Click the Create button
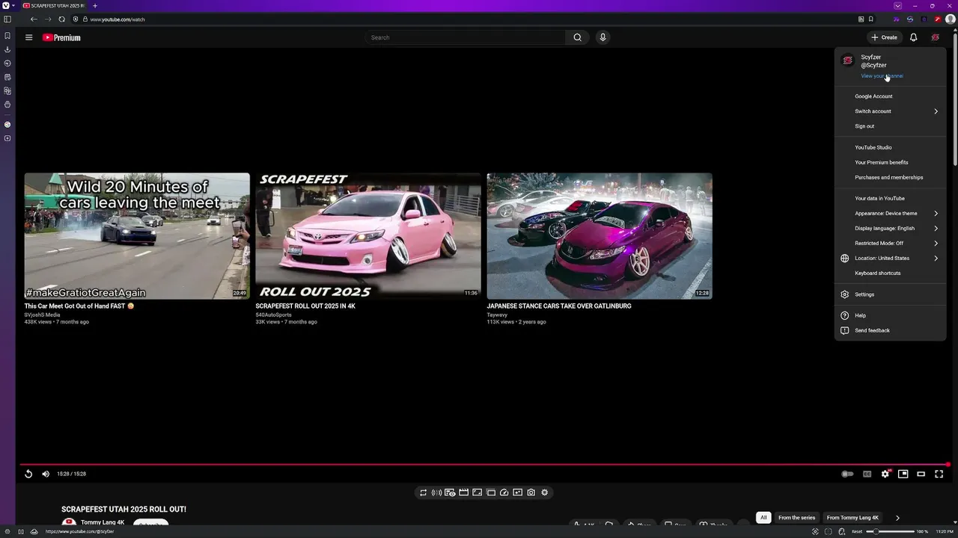 point(884,37)
